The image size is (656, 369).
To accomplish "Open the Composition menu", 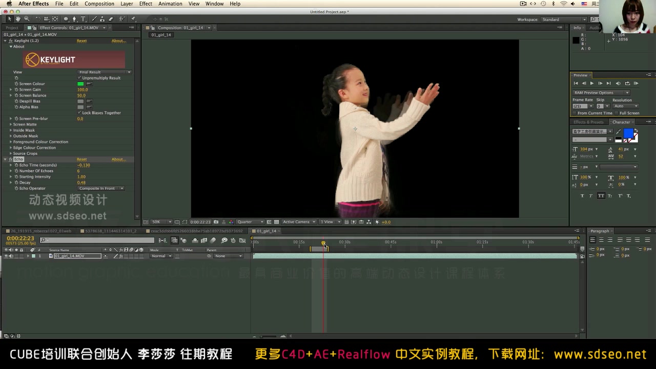I will tap(99, 4).
